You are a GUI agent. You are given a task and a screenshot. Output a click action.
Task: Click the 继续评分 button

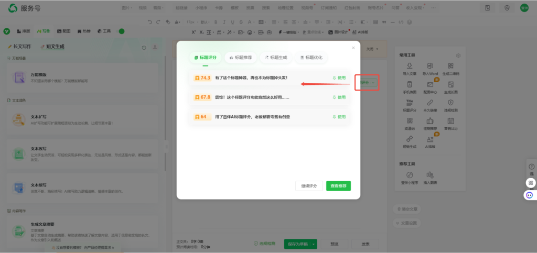[x=309, y=186]
